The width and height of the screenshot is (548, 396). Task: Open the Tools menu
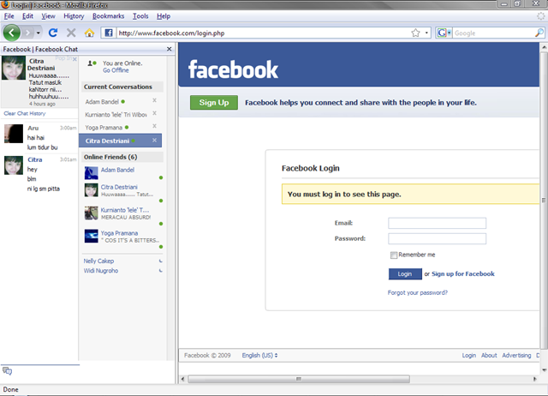(x=140, y=16)
